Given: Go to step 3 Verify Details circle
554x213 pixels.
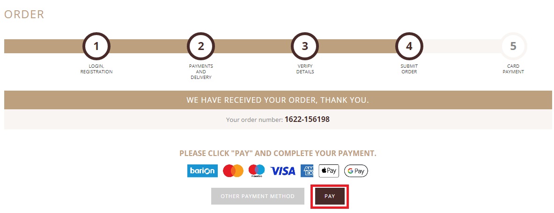Looking at the screenshot, I should coord(305,46).
